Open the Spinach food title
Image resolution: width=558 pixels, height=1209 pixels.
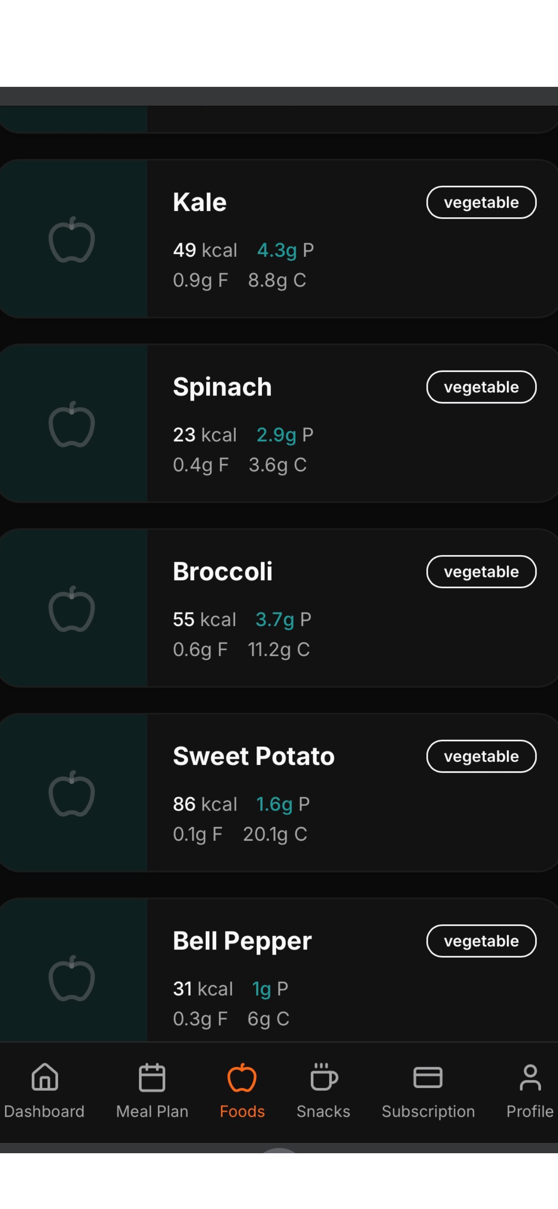(222, 387)
